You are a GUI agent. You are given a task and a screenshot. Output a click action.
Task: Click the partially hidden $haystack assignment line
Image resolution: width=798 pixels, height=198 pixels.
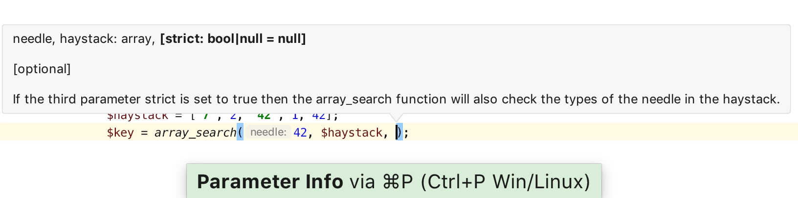(222, 117)
